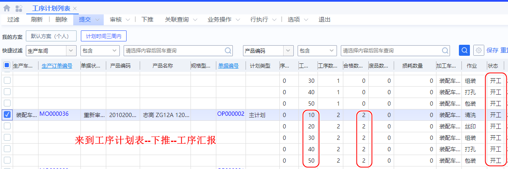Click magnifier icon in first query field
Viewport: 508px width, 169px height.
pos(228,51)
